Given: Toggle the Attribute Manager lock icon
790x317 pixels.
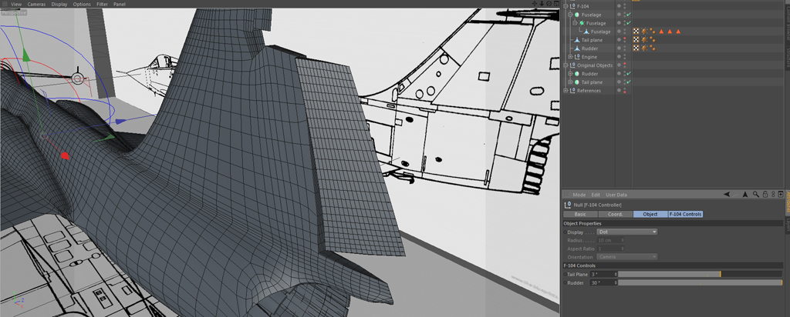Looking at the screenshot, I should click(765, 195).
